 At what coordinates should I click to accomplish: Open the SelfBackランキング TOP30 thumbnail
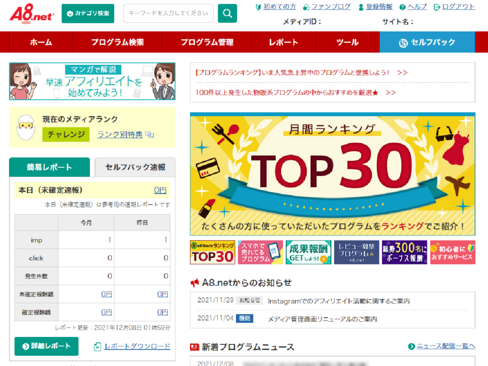coord(213,252)
